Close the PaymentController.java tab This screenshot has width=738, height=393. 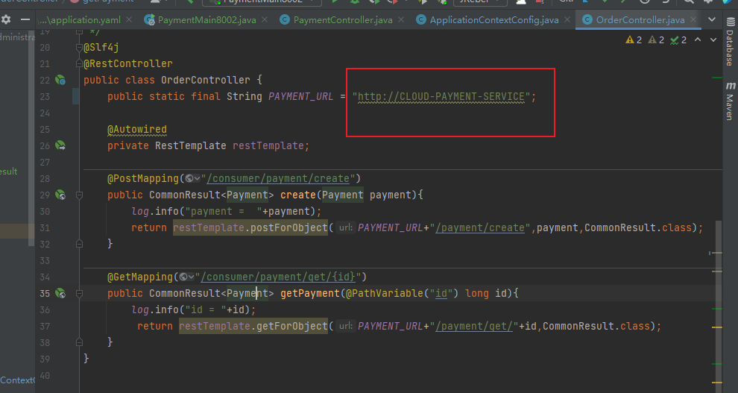point(401,20)
